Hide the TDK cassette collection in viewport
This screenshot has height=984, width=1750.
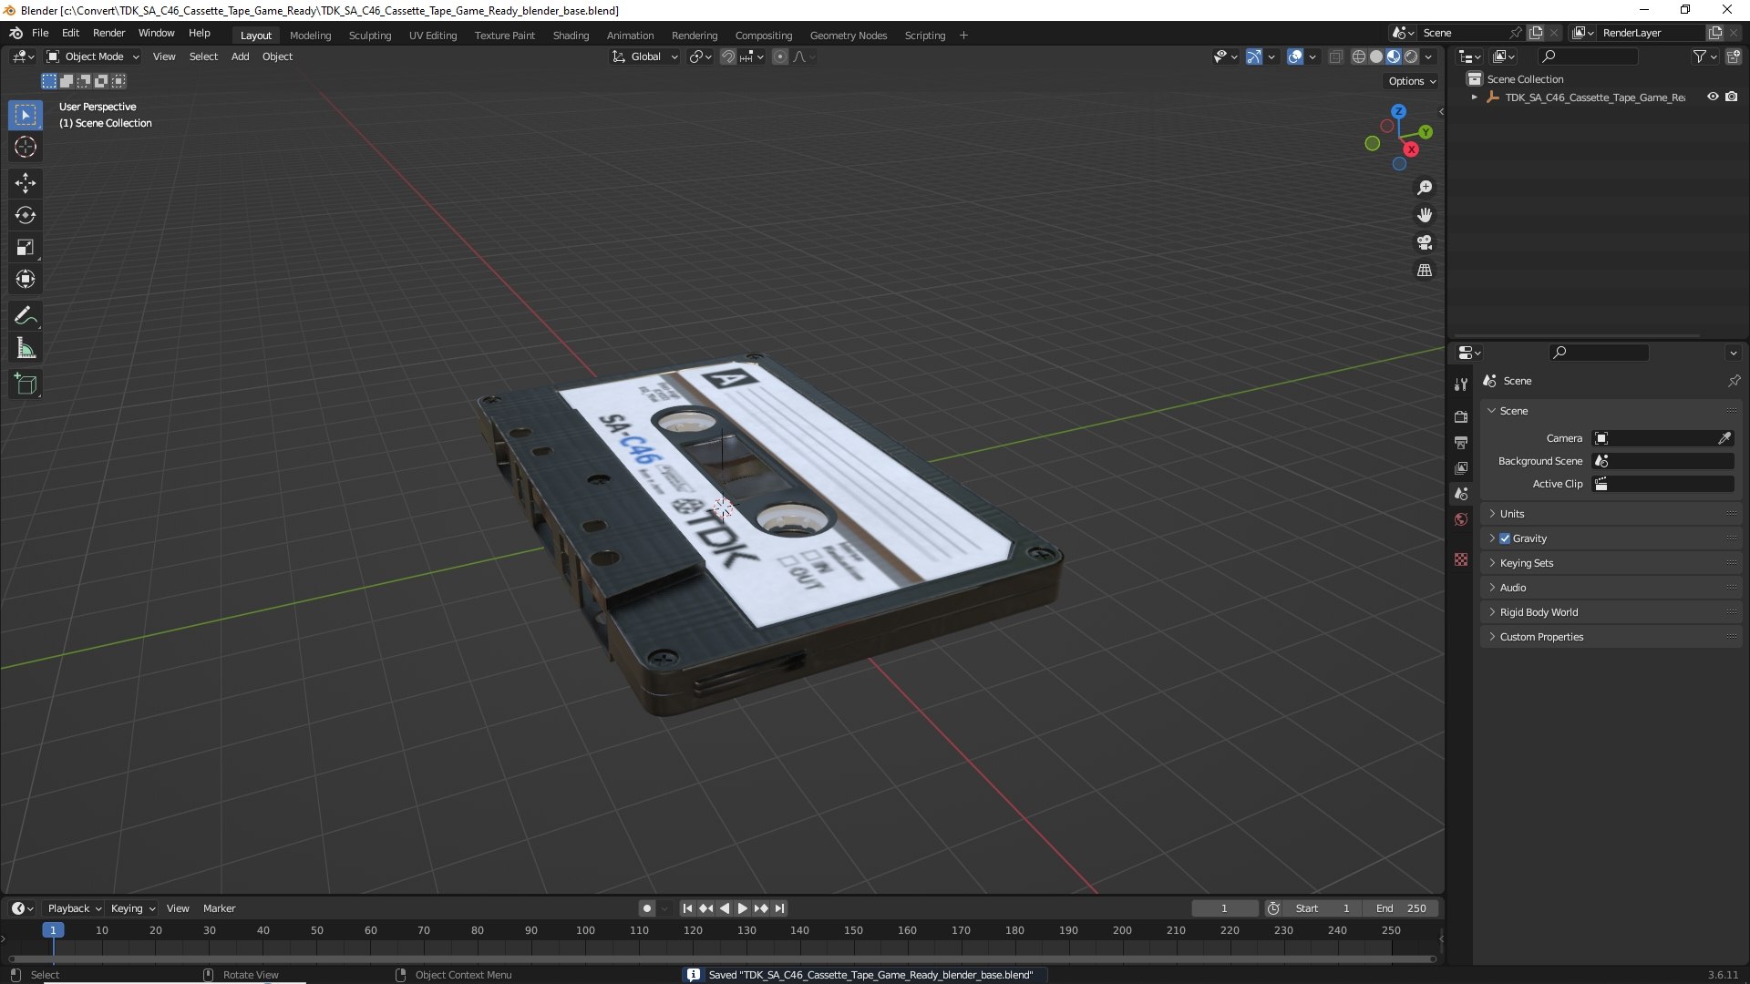pyautogui.click(x=1713, y=97)
